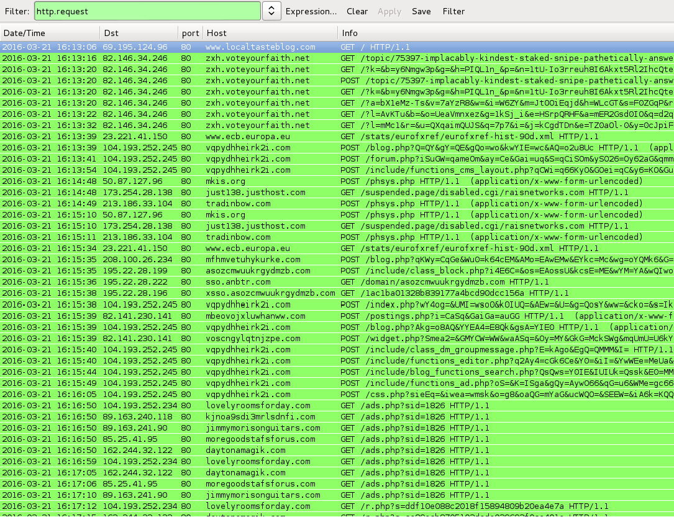Select the first www.ecb.europa.eu request row
The height and width of the screenshot is (517, 674).
[248, 137]
